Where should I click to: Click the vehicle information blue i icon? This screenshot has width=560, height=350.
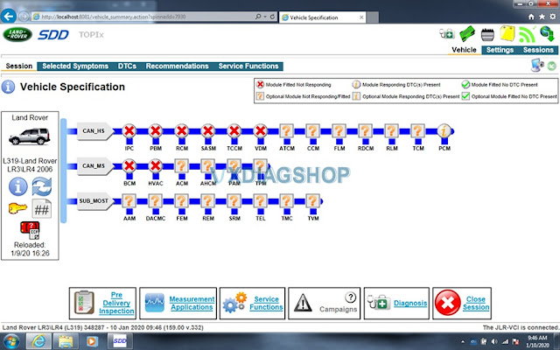point(17,186)
